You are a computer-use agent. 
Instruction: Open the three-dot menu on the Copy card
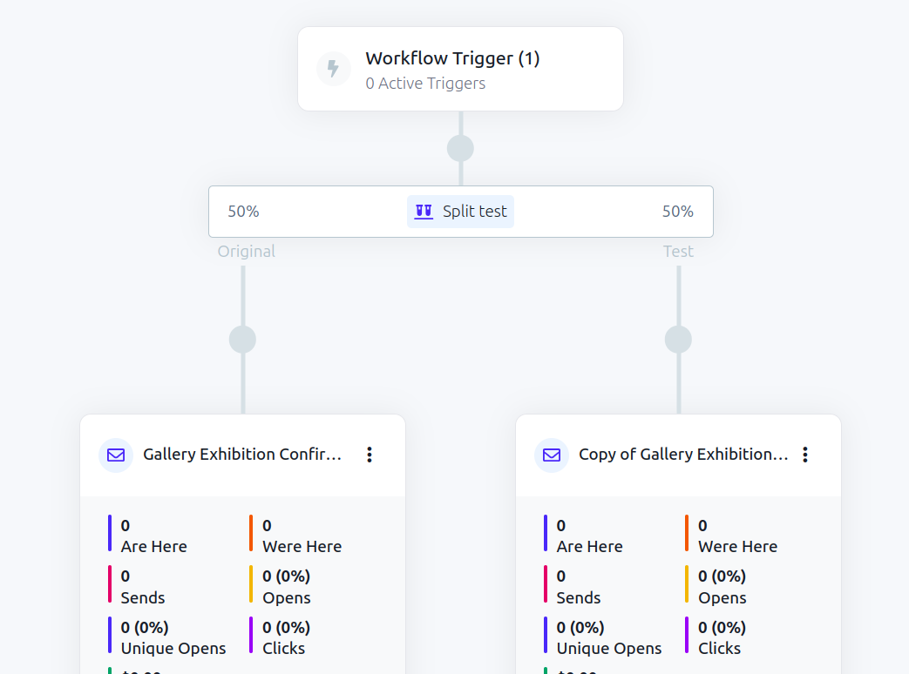tap(804, 454)
